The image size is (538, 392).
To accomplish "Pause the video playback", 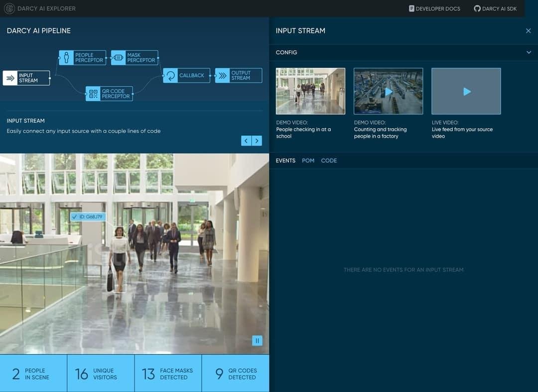I will [x=258, y=341].
